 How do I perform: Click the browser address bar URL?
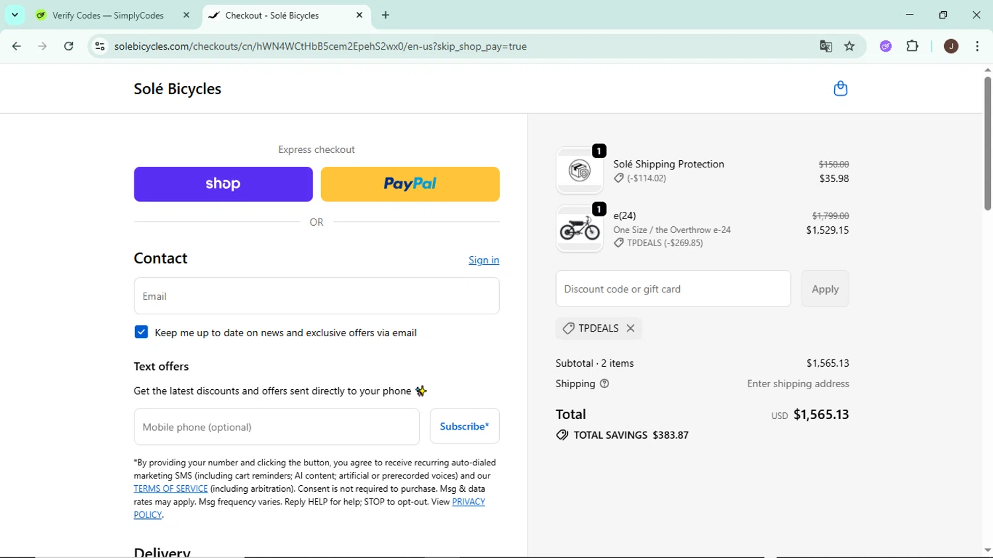point(320,46)
